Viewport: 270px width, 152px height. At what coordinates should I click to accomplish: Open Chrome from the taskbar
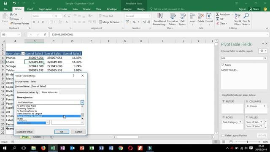click(x=121, y=148)
